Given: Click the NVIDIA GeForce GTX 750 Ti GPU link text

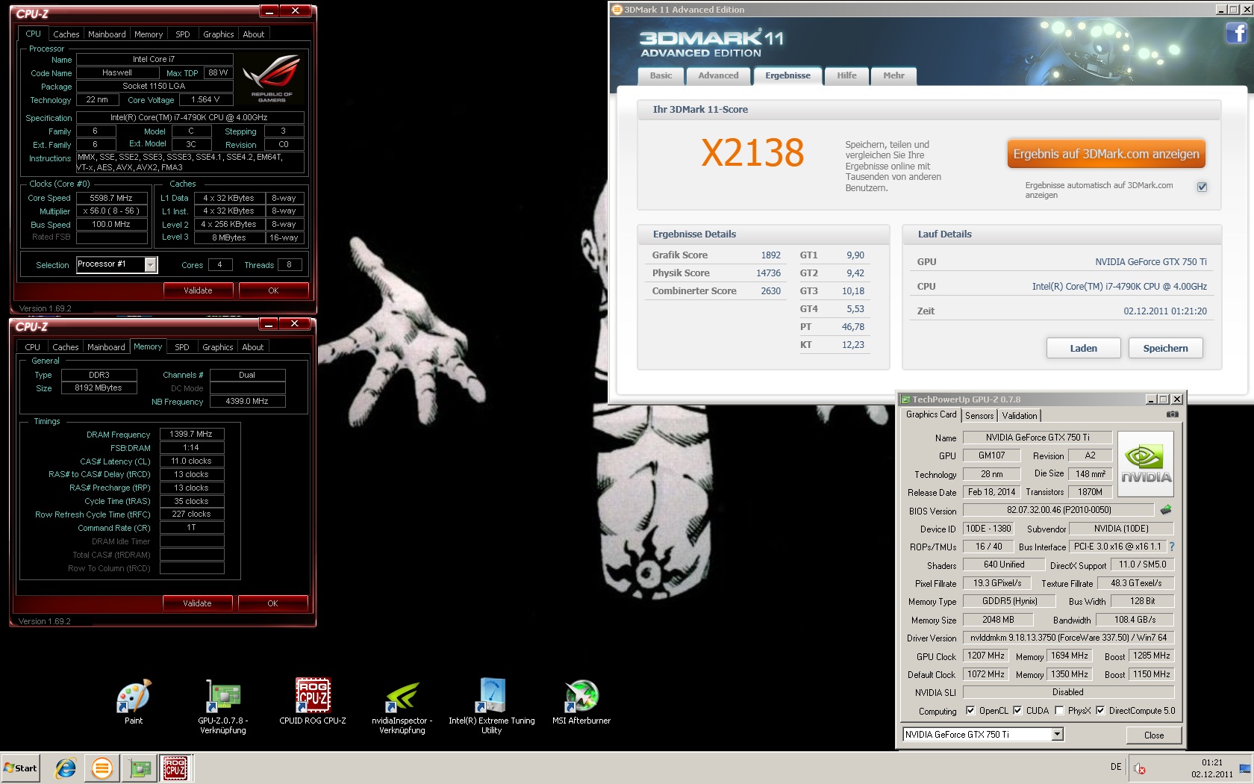Looking at the screenshot, I should [1150, 261].
